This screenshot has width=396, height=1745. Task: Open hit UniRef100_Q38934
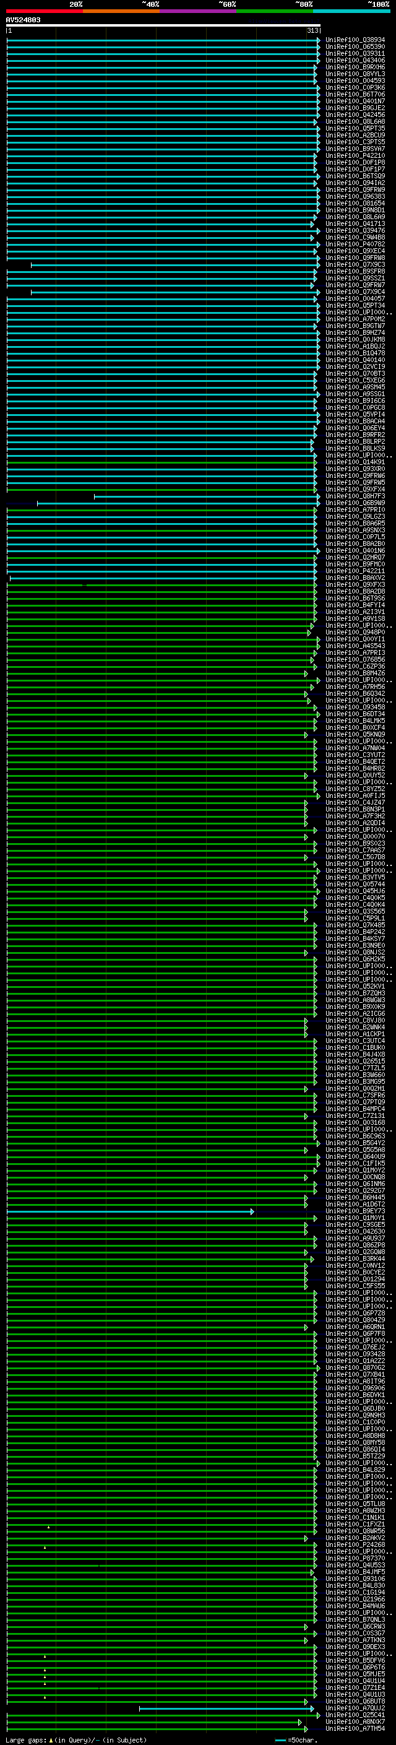355,40
